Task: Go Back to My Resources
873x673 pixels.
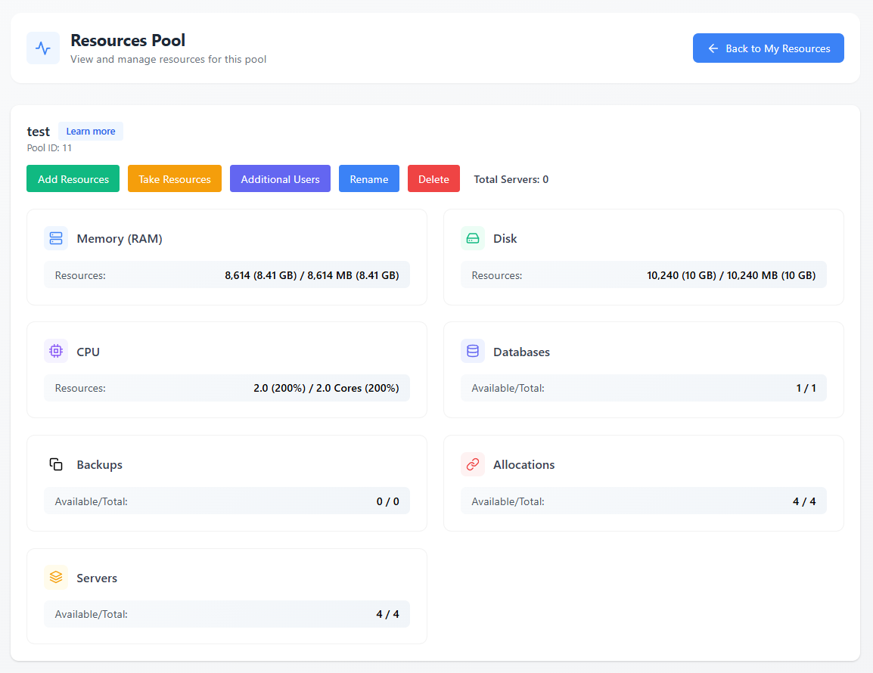Action: point(769,48)
